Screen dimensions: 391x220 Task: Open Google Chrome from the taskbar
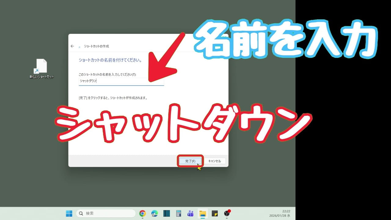point(142,214)
